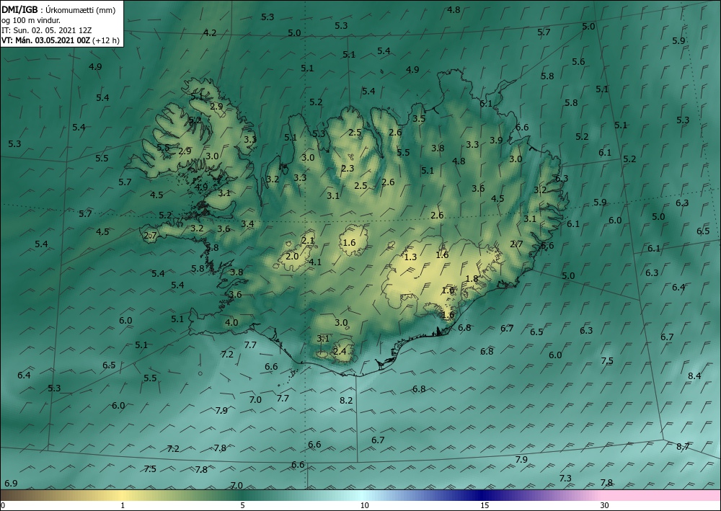Click the 4.1 value on the map
721x511 pixels.
click(x=315, y=262)
